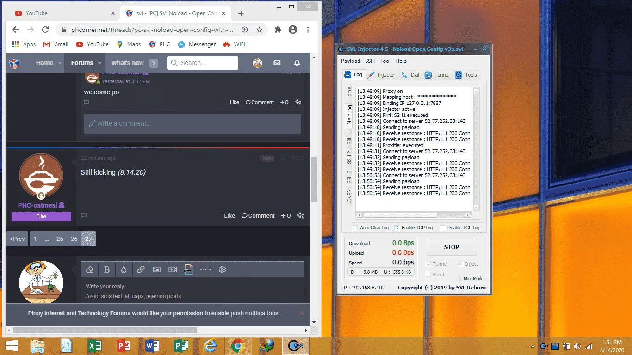The height and width of the screenshot is (355, 632).
Task: Reply arrow on the welcome po post
Action: coord(298,102)
